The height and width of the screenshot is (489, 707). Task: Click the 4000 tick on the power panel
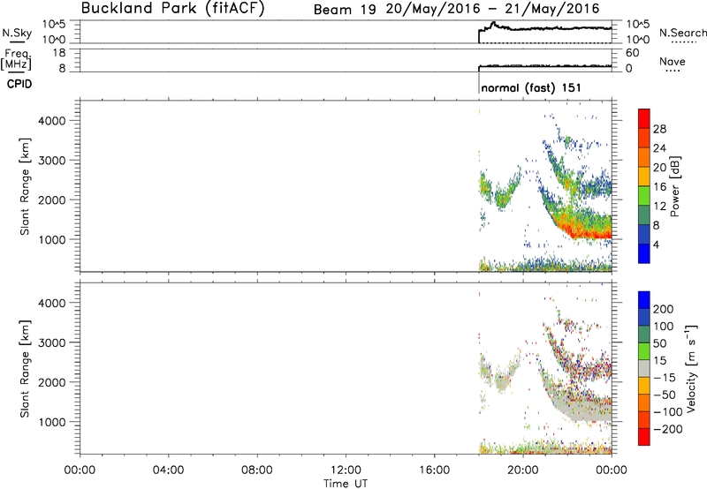52,121
